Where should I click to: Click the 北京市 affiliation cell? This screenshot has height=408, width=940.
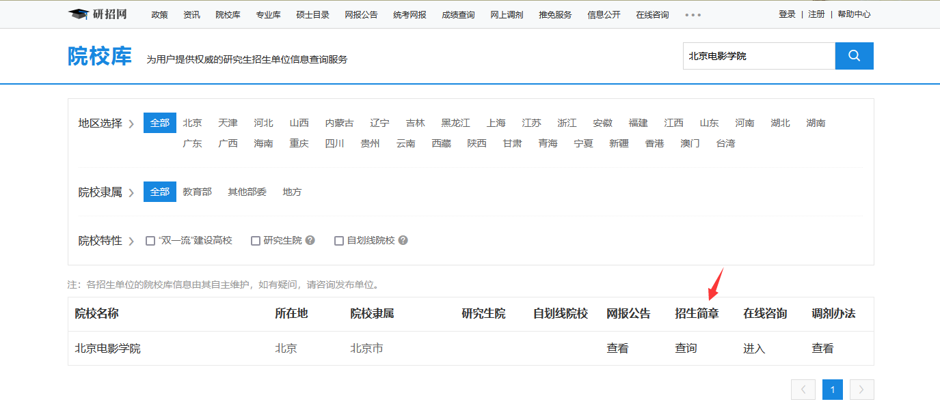point(367,349)
